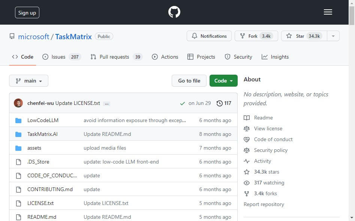Open the README.md file
The height and width of the screenshot is (221, 355).
(42, 217)
